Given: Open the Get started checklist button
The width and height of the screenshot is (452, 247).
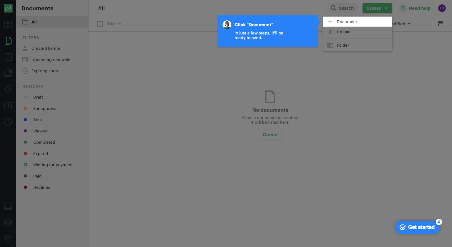Looking at the screenshot, I should click(417, 227).
